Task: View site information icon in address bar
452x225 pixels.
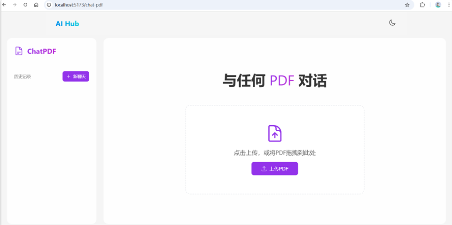Action: point(49,5)
